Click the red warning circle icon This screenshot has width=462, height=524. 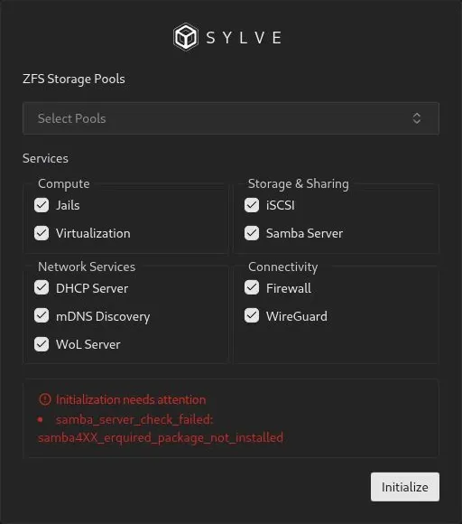(45, 399)
